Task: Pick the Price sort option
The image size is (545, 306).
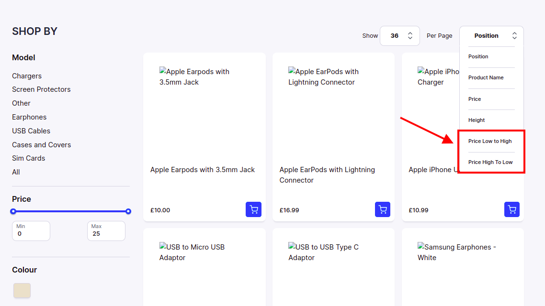Action: point(475,99)
